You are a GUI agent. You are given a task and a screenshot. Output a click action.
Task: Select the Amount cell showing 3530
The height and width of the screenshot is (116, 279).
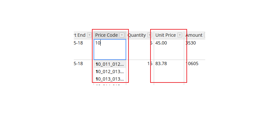195,49
